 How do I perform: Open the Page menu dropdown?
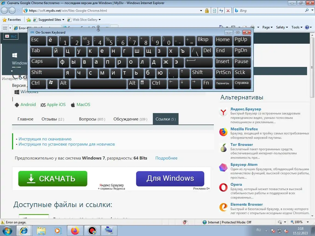pos(267,27)
